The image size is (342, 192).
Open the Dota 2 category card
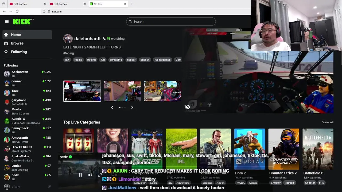tap(250, 149)
